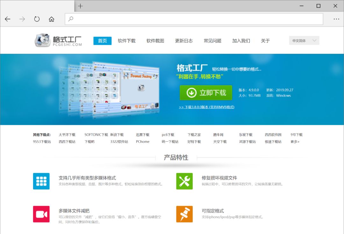Screen dimensions: 344x234
Task: Open the 常见问题 menu item
Action: [x=212, y=41]
